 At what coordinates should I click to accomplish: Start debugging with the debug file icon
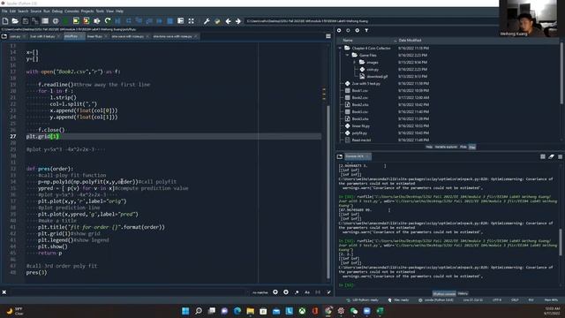pyautogui.click(x=117, y=21)
